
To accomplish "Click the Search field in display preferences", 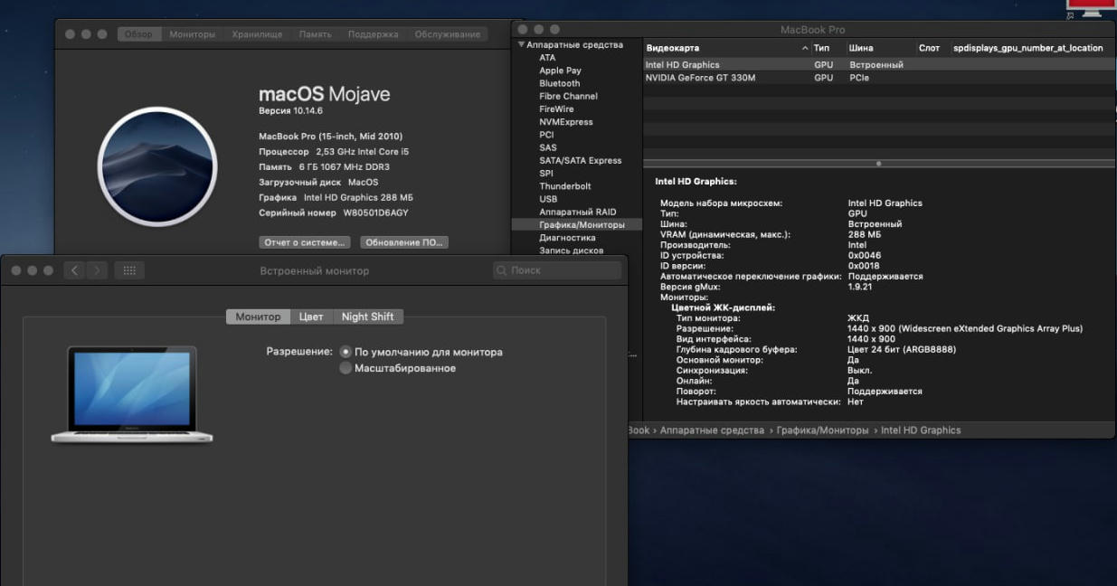I will pyautogui.click(x=557, y=270).
